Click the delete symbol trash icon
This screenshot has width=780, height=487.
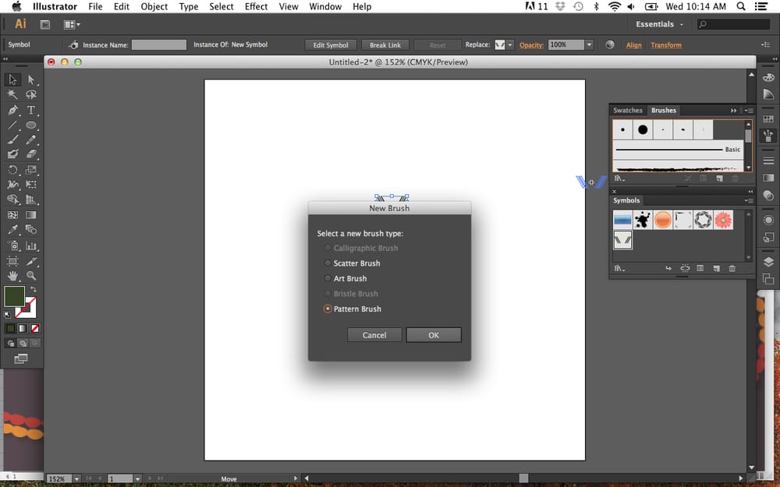click(732, 268)
